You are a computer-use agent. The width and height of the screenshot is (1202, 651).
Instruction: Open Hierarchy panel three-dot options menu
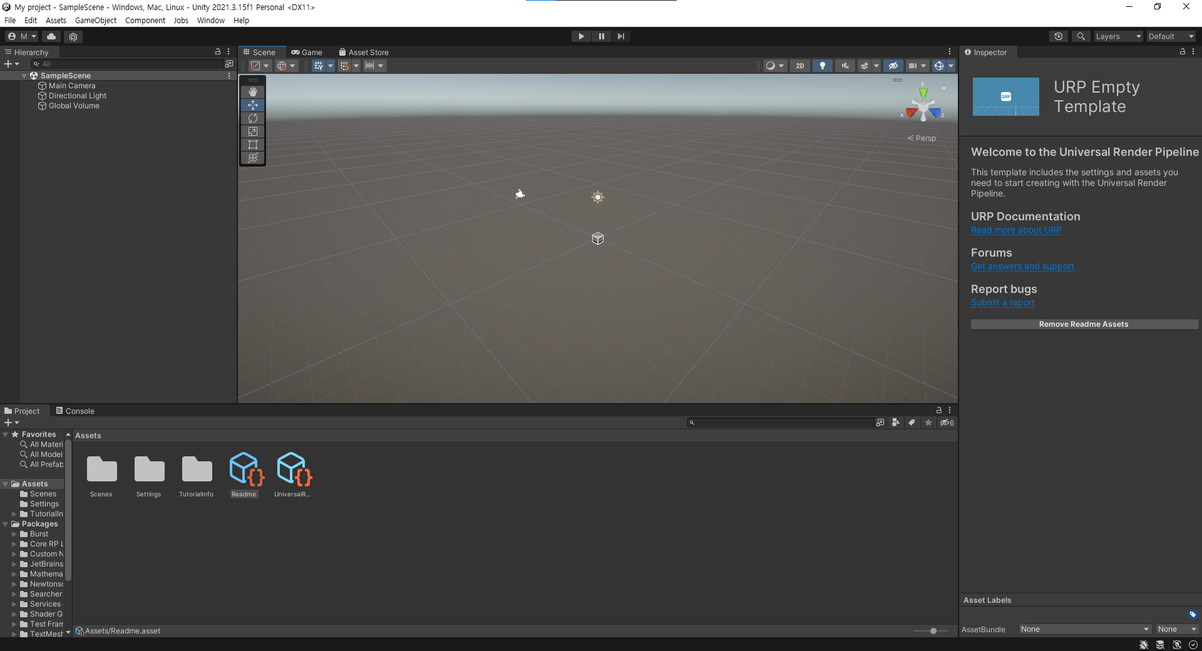[x=229, y=52]
